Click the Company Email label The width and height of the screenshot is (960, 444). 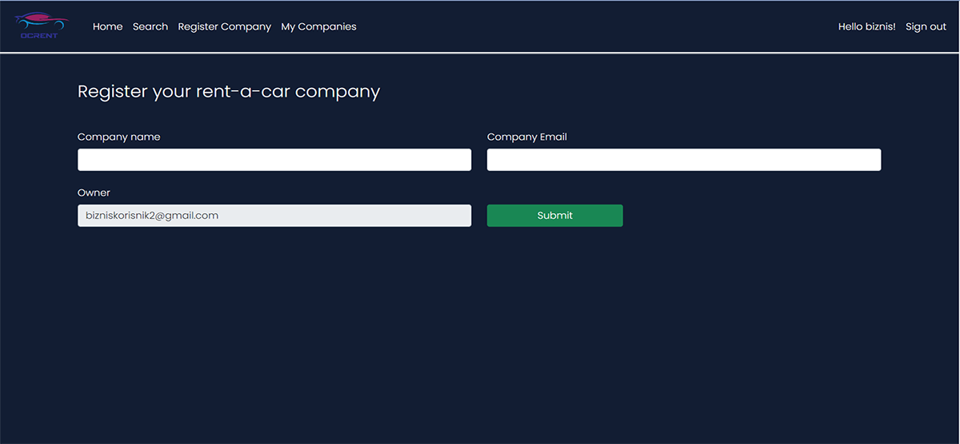[526, 137]
